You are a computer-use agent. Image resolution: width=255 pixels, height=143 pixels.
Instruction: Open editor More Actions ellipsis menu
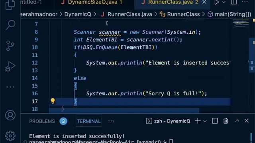coord(245,2)
